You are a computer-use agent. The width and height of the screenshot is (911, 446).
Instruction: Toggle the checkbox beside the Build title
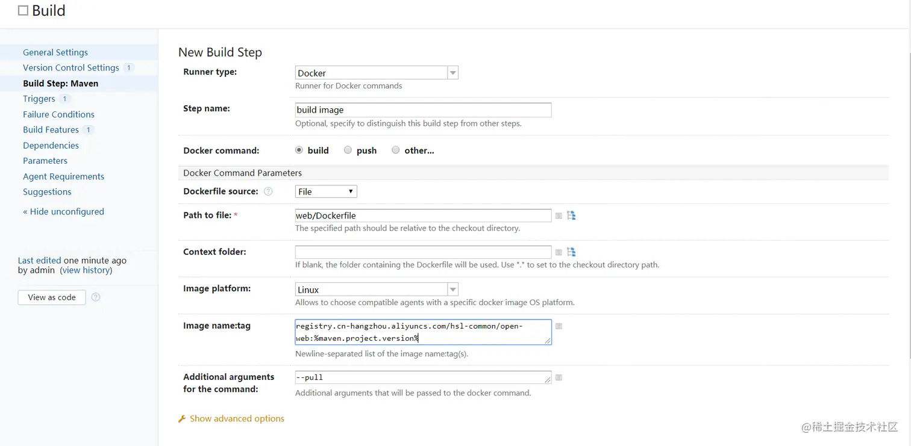click(x=23, y=11)
